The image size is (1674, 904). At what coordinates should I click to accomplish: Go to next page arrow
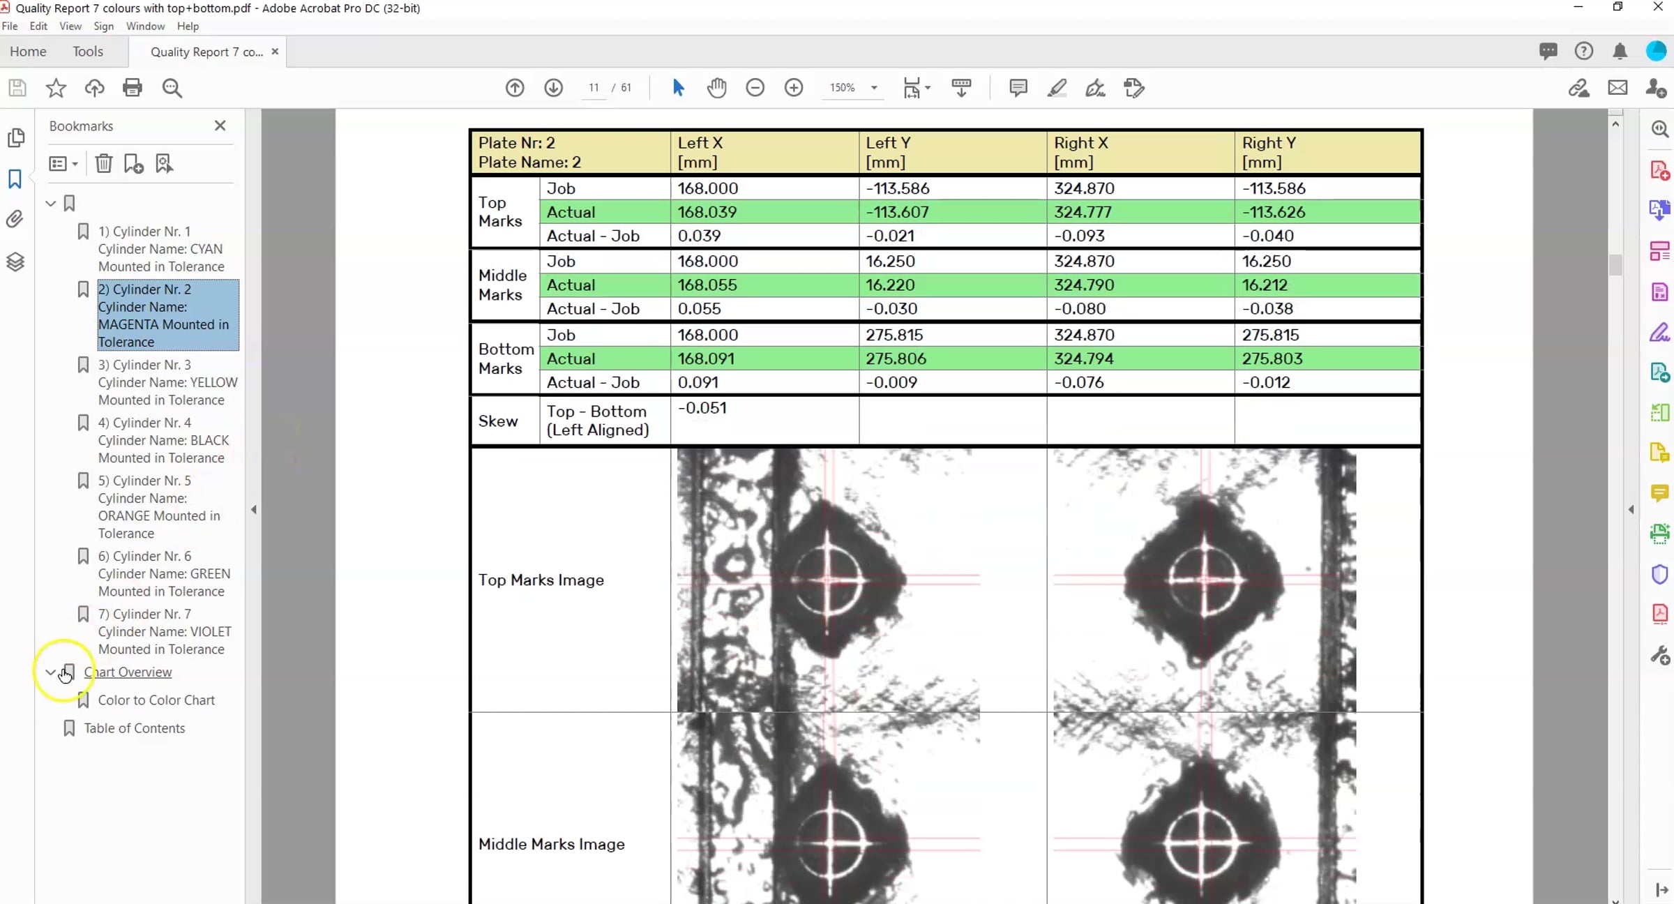pyautogui.click(x=554, y=88)
